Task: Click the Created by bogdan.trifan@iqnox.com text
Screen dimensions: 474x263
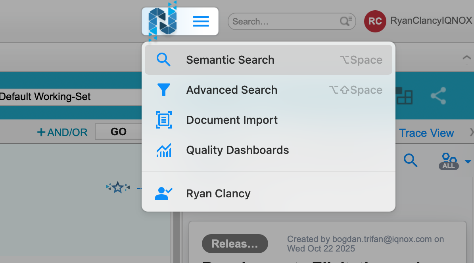Action: [365, 244]
